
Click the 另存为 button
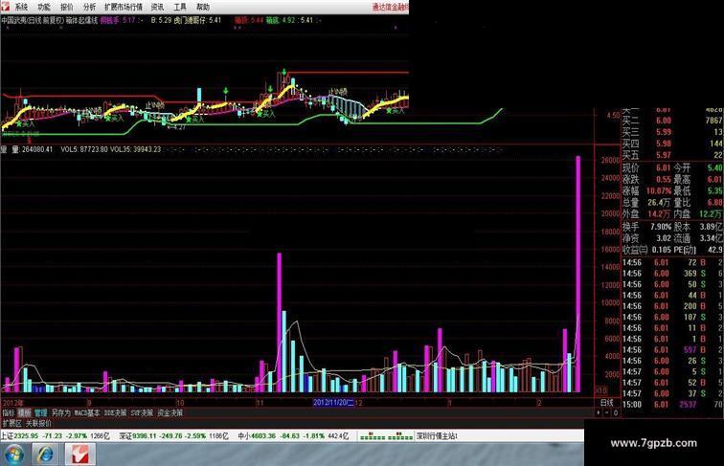pos(60,413)
